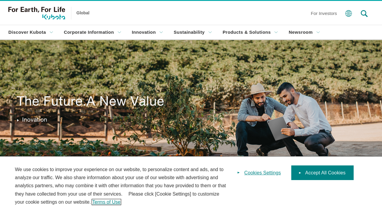The height and width of the screenshot is (215, 382).
Task: Open Cookies Settings link
Action: tap(262, 173)
